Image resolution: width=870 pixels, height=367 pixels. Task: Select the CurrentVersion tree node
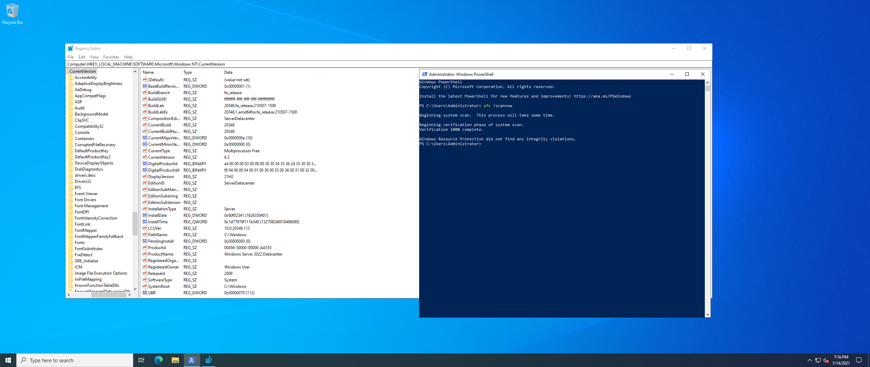coord(83,71)
